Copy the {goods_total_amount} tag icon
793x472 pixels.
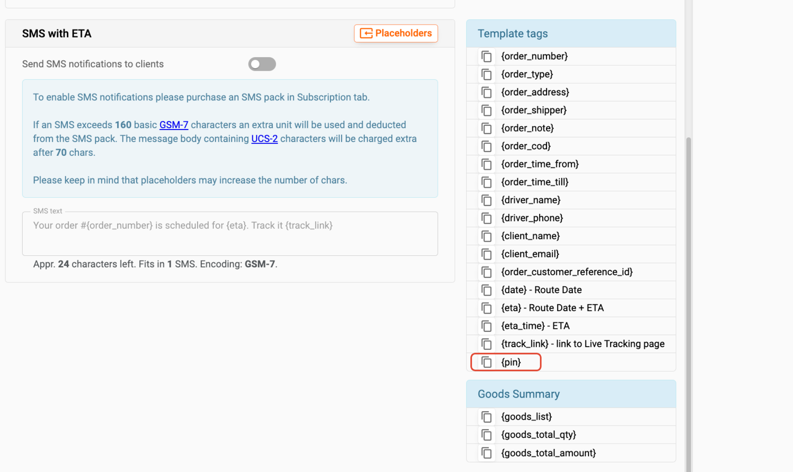[486, 453]
